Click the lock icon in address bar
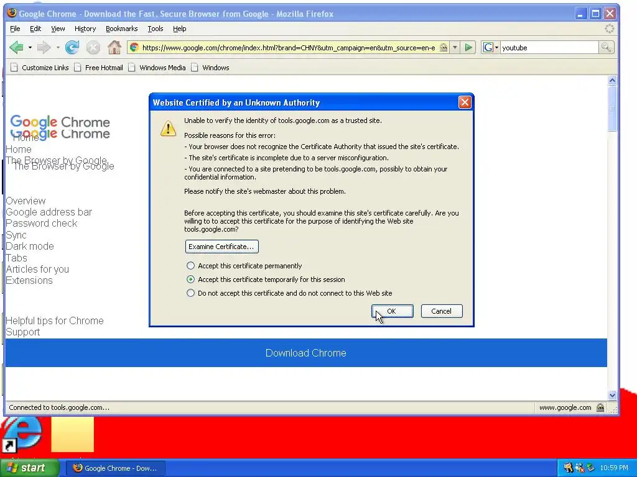Screen dimensions: 637x477 coord(444,47)
